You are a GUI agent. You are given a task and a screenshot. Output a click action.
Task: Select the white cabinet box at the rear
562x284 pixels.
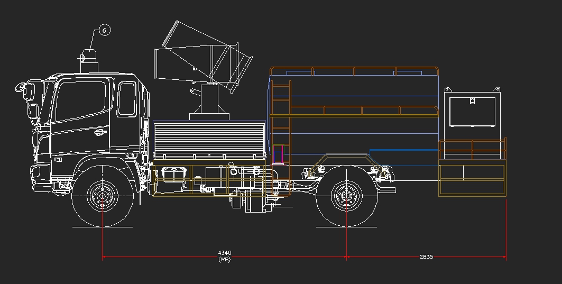473,111
